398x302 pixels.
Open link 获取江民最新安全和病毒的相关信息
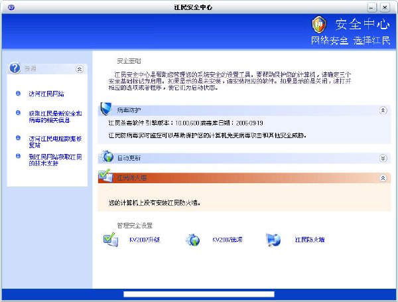point(55,117)
